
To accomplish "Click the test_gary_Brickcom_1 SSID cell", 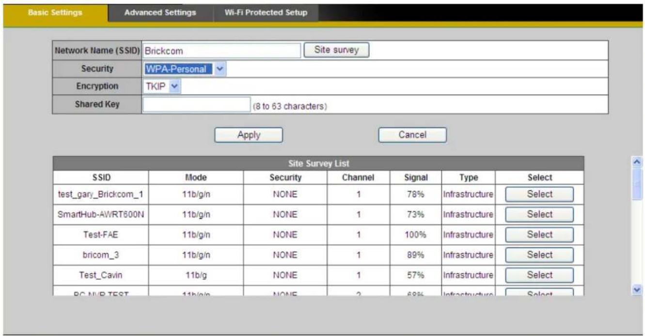I will [101, 194].
